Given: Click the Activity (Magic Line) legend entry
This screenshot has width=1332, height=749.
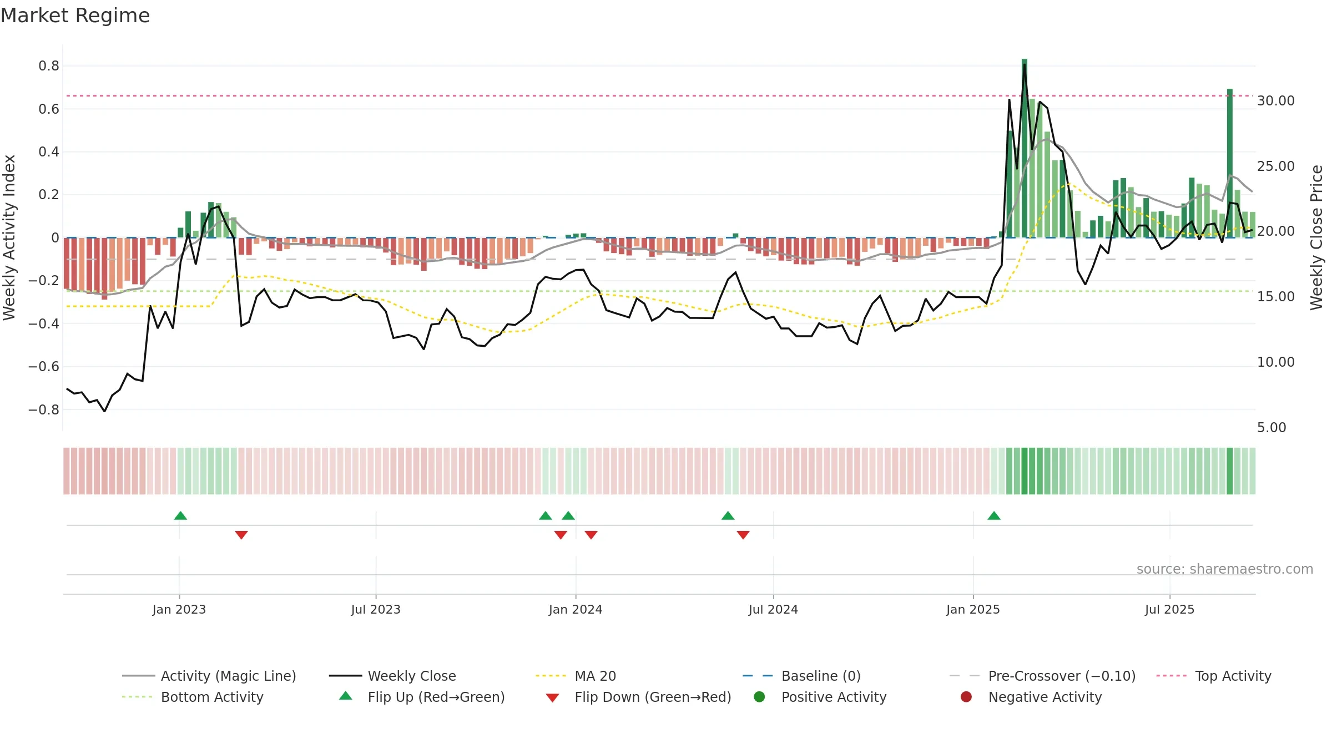Looking at the screenshot, I should pyautogui.click(x=209, y=676).
